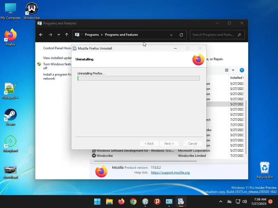Open File Explorer from taskbar
The height and width of the screenshot is (208, 278).
(x=109, y=201)
